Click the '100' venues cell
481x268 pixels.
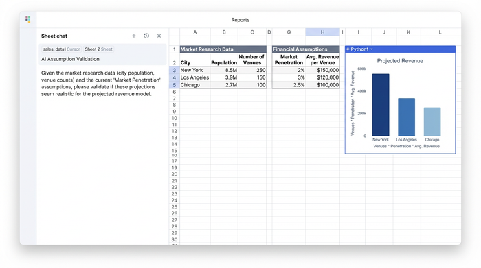click(x=252, y=85)
